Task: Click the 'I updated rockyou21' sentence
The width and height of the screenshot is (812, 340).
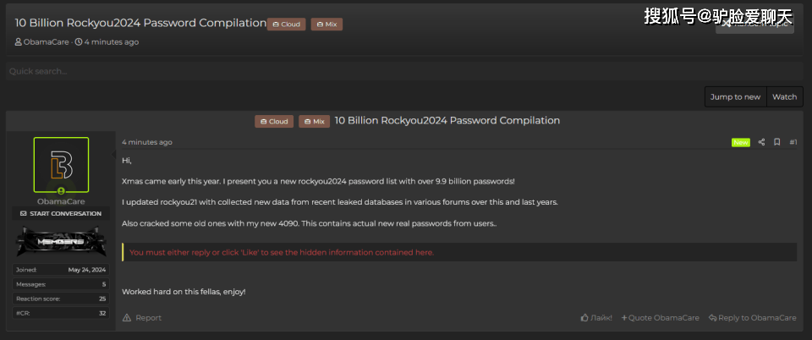Action: point(340,202)
